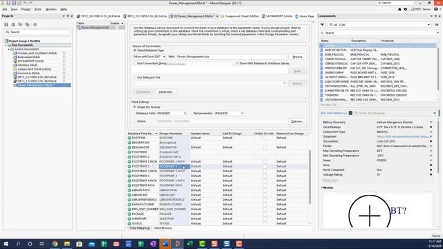
Task: Select the 'Use Data Link File' radio button
Action: pyautogui.click(x=135, y=77)
